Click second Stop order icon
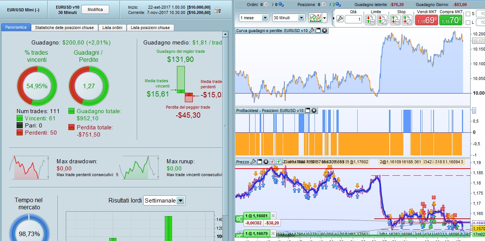Image resolution: width=485 pixels, height=241 pixels. point(407,20)
